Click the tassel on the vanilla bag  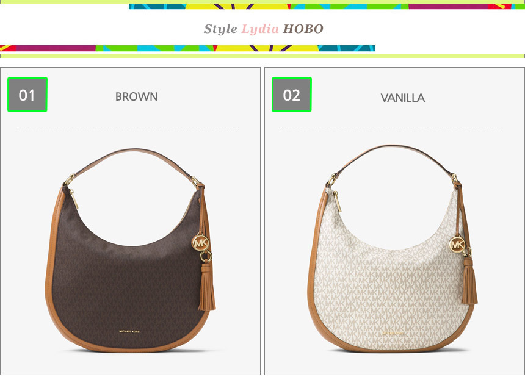pos(469,281)
